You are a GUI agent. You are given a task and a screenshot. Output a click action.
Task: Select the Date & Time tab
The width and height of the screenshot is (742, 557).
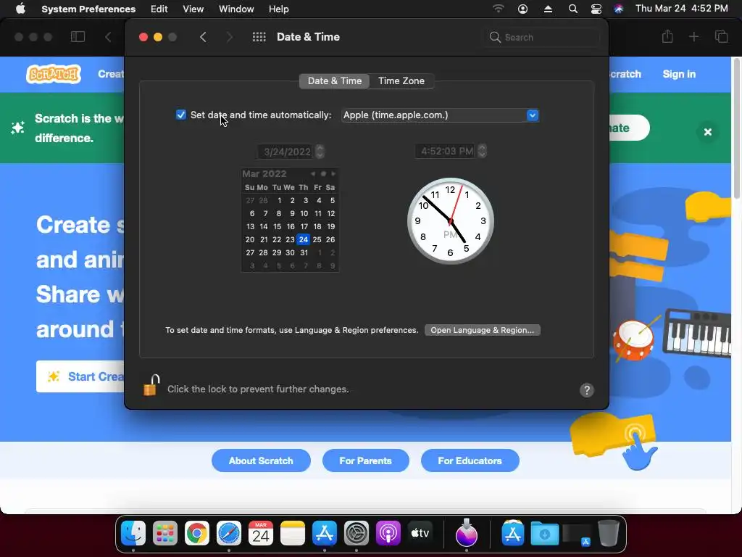335,81
